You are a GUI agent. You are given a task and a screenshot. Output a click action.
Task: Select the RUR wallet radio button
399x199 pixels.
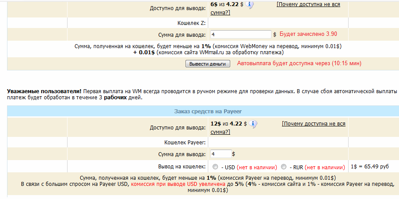click(284, 167)
